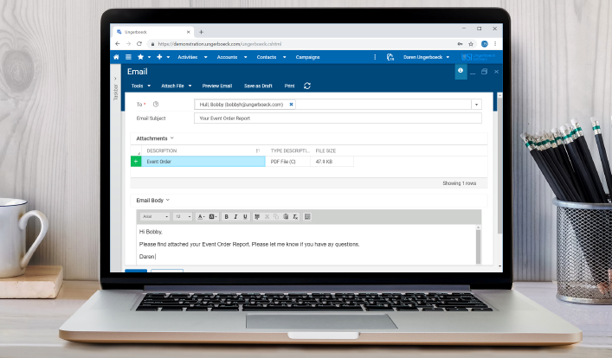The image size is (612, 358).
Task: Toggle bold formatting in email body
Action: (226, 216)
